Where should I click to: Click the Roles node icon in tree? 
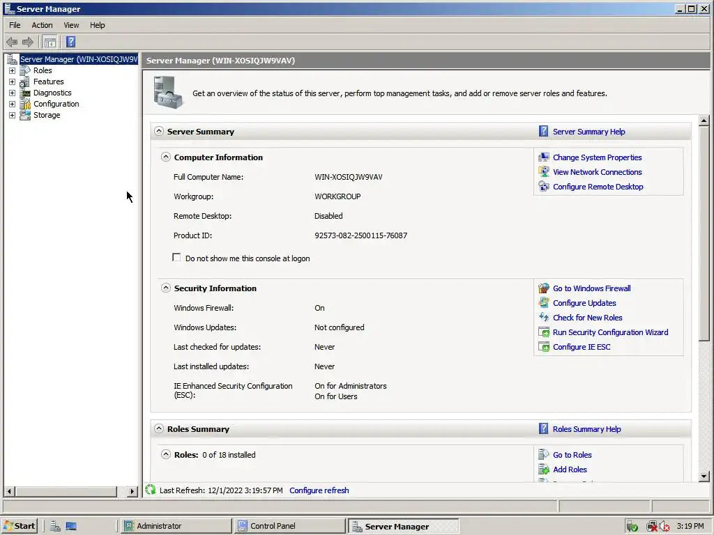25,70
